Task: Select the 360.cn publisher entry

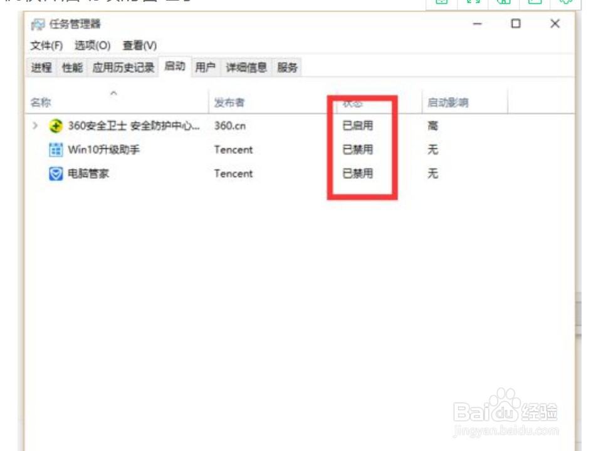Action: click(x=229, y=125)
